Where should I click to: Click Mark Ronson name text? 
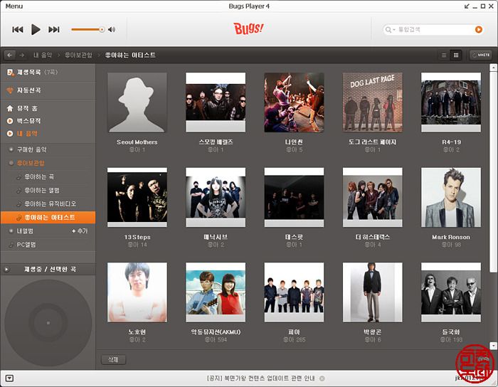point(451,237)
